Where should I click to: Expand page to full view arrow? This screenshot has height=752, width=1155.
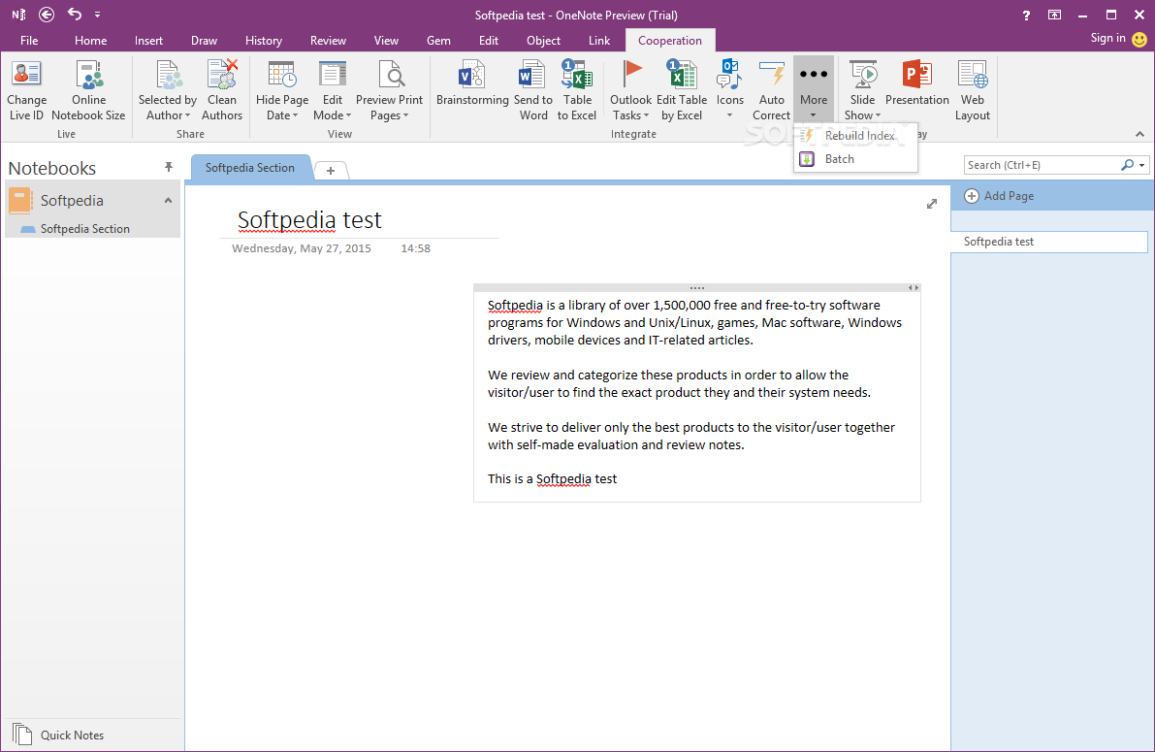(x=932, y=204)
